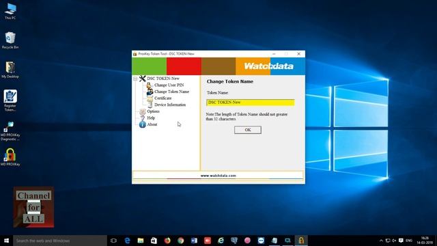437x246 pixels.
Task: Open the clock and date display
Action: click(x=425, y=241)
